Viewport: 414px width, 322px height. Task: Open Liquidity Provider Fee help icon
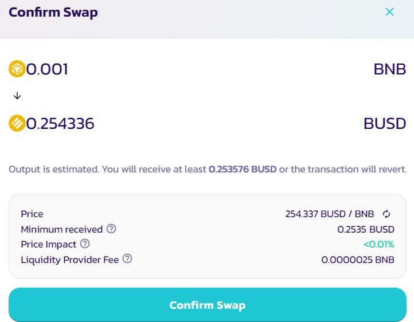coord(127,259)
